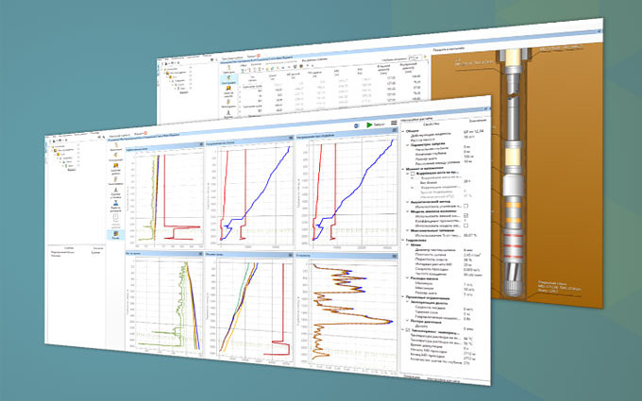
Task: Toggle the empty checkbox below the ticked one
Action: (x=466, y=226)
